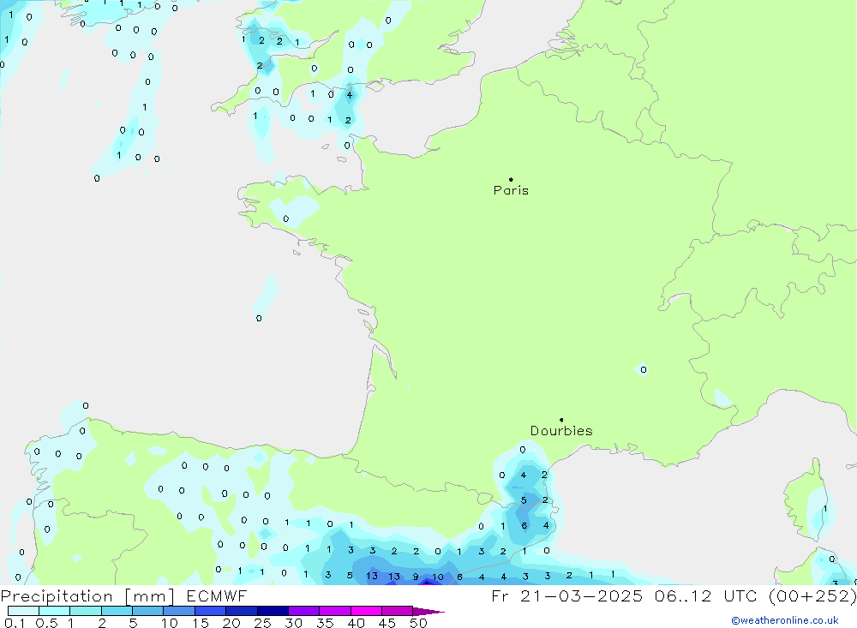This screenshot has height=628, width=857.
Task: Click the '9' precipitation value on the map
Action: [416, 577]
